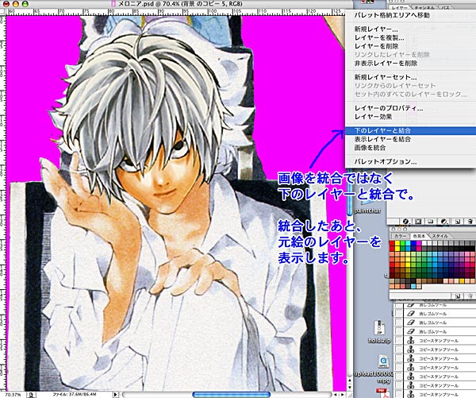
Task: Select 新規レイヤー... menu entry
Action: pyautogui.click(x=410, y=29)
